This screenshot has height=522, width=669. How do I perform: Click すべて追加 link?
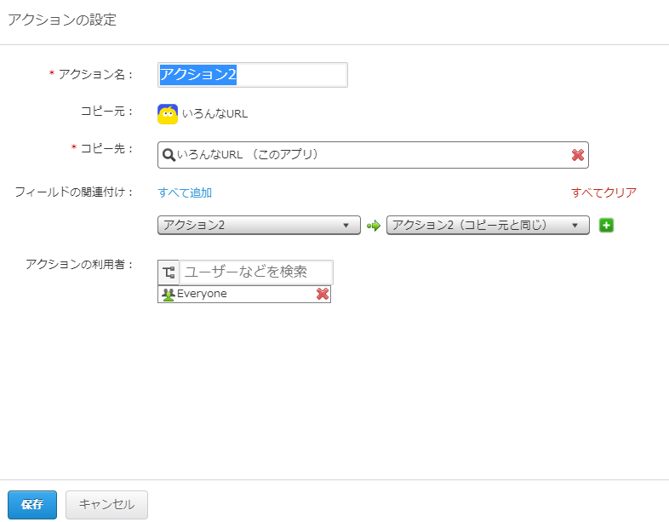185,192
